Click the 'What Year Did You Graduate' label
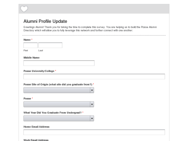 [52, 113]
